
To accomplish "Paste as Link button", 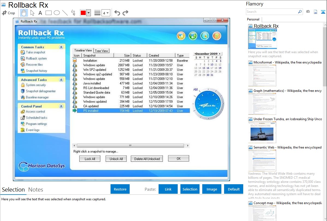I will click(168, 189).
